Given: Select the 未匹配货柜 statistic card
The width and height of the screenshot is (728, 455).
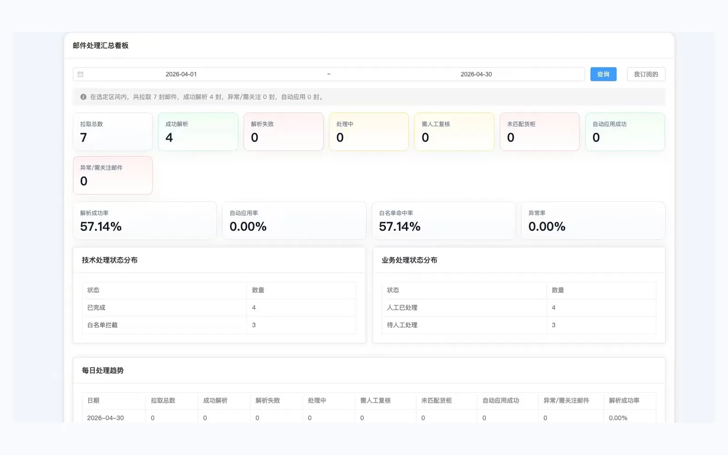Looking at the screenshot, I should [x=540, y=131].
